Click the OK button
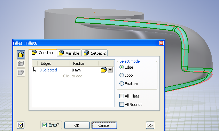 click(x=77, y=125)
